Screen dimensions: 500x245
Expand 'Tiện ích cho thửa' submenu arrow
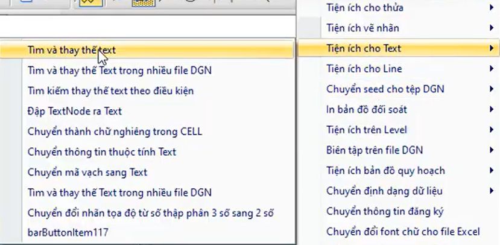click(492, 8)
